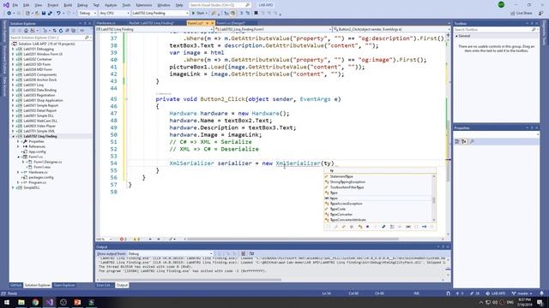Viewport: 549px width, 308px height.
Task: Switch to the Error List tab
Action: click(x=104, y=285)
